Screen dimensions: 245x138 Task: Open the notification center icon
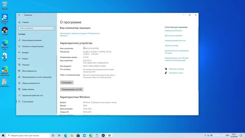click(241, 135)
